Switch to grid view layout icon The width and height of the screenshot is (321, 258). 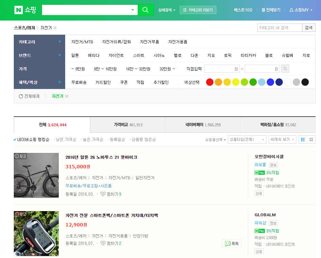point(311,139)
